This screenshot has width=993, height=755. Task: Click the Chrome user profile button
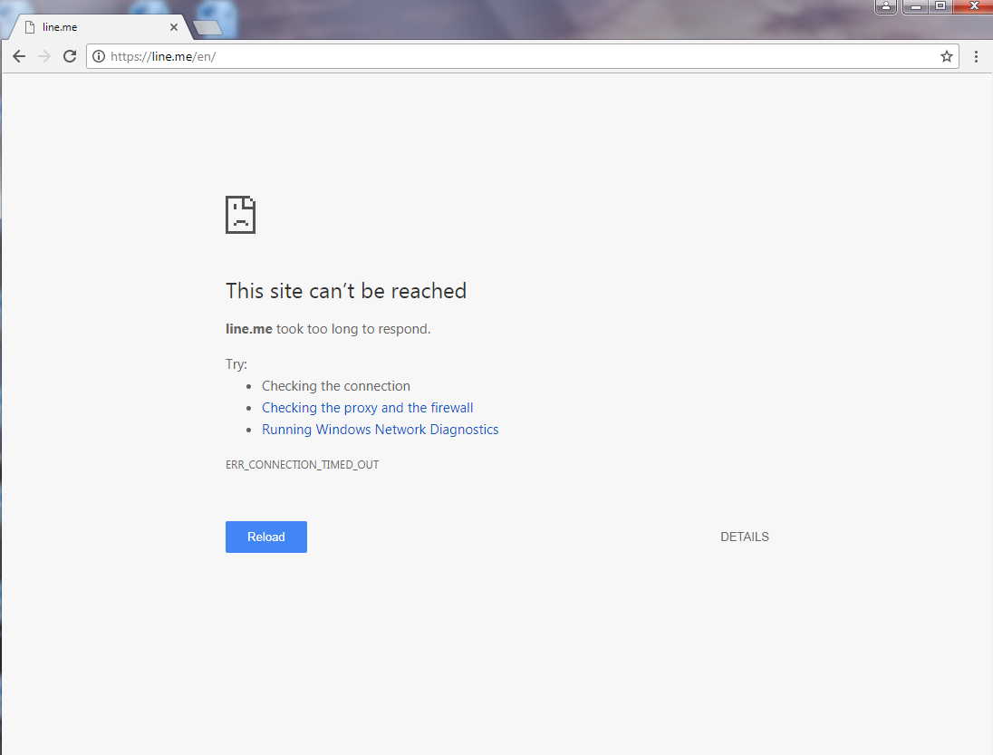pos(885,6)
